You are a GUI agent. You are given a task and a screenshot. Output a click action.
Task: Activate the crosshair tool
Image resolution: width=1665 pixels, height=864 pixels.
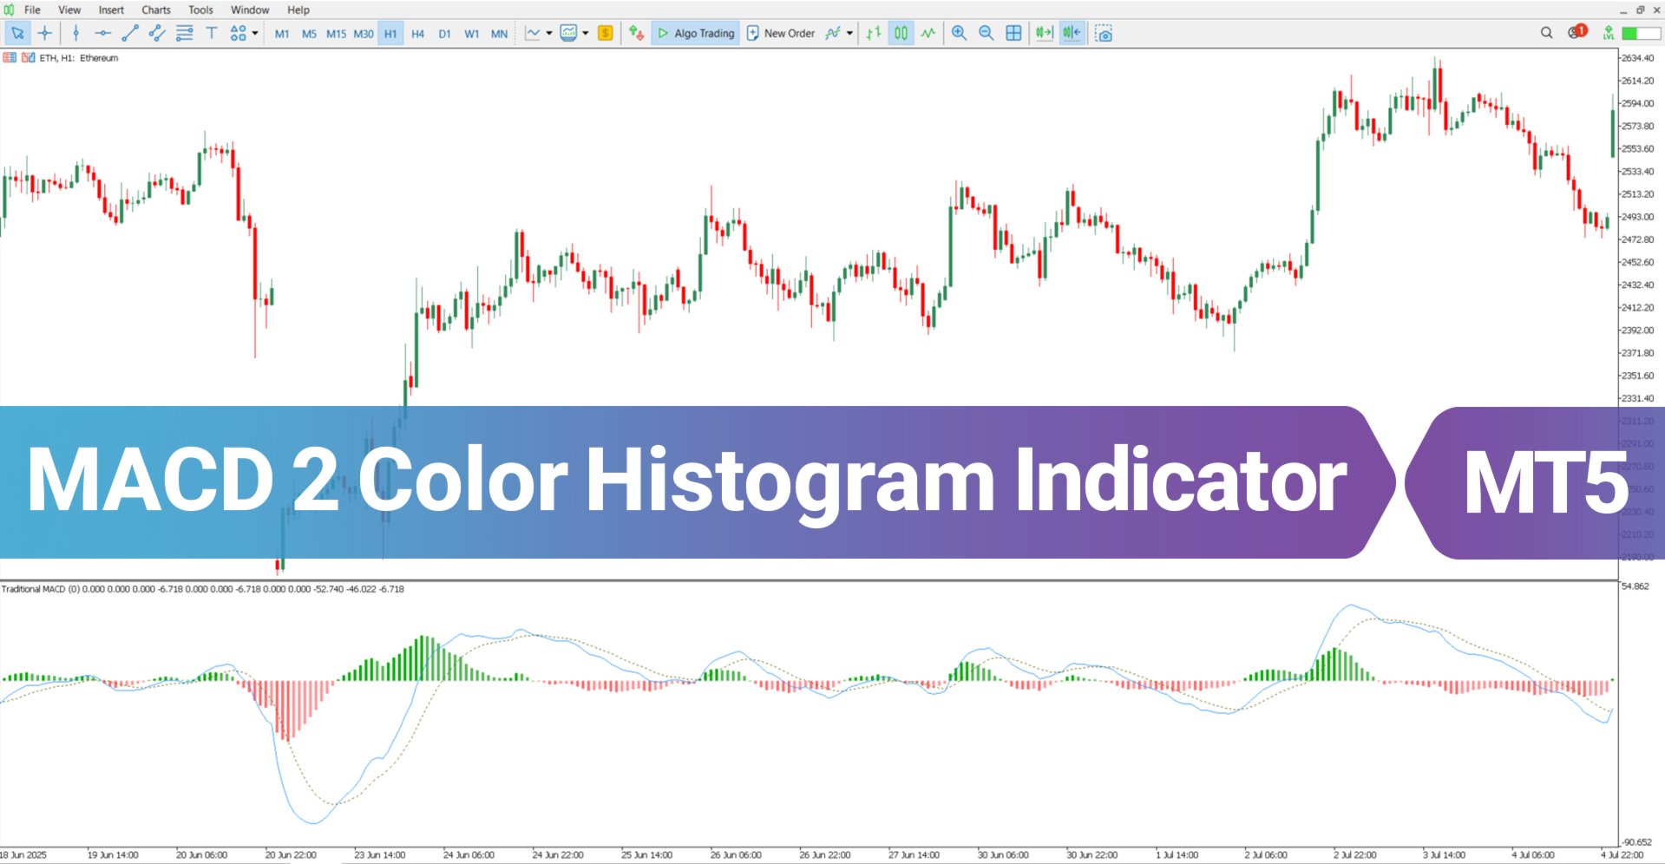click(44, 33)
